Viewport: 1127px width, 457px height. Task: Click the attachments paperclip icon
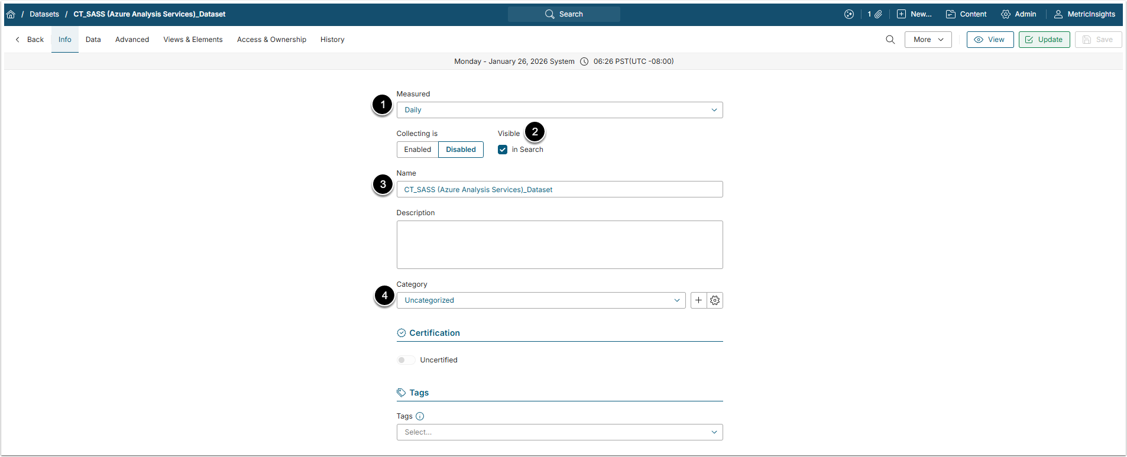[x=878, y=14]
